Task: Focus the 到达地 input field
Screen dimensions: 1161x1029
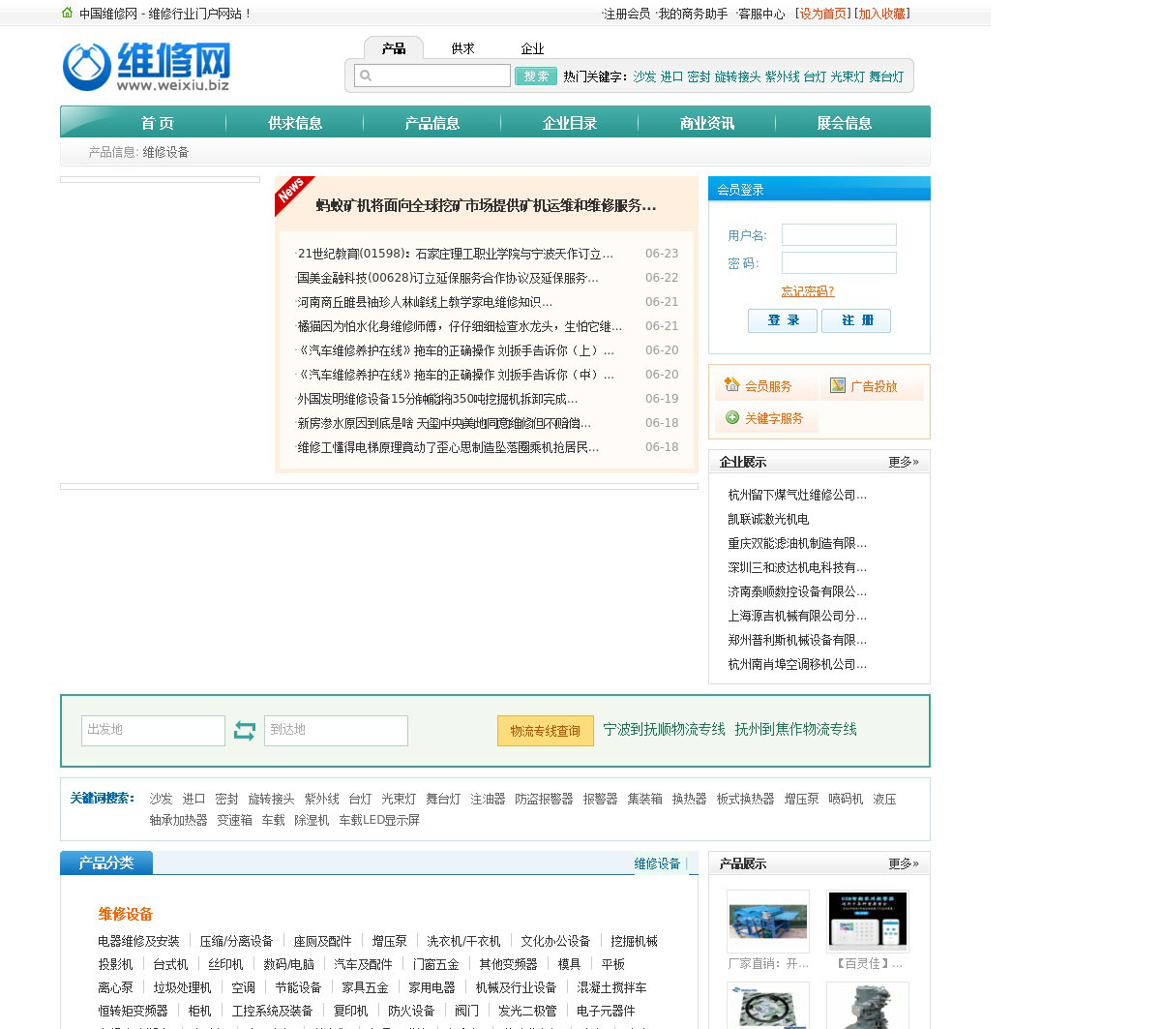Action: pyautogui.click(x=336, y=731)
